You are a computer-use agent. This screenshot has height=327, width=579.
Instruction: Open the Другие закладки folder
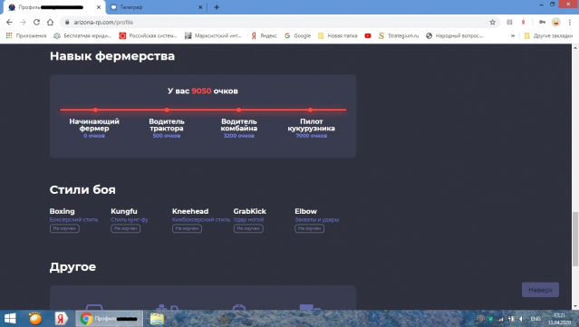point(549,36)
